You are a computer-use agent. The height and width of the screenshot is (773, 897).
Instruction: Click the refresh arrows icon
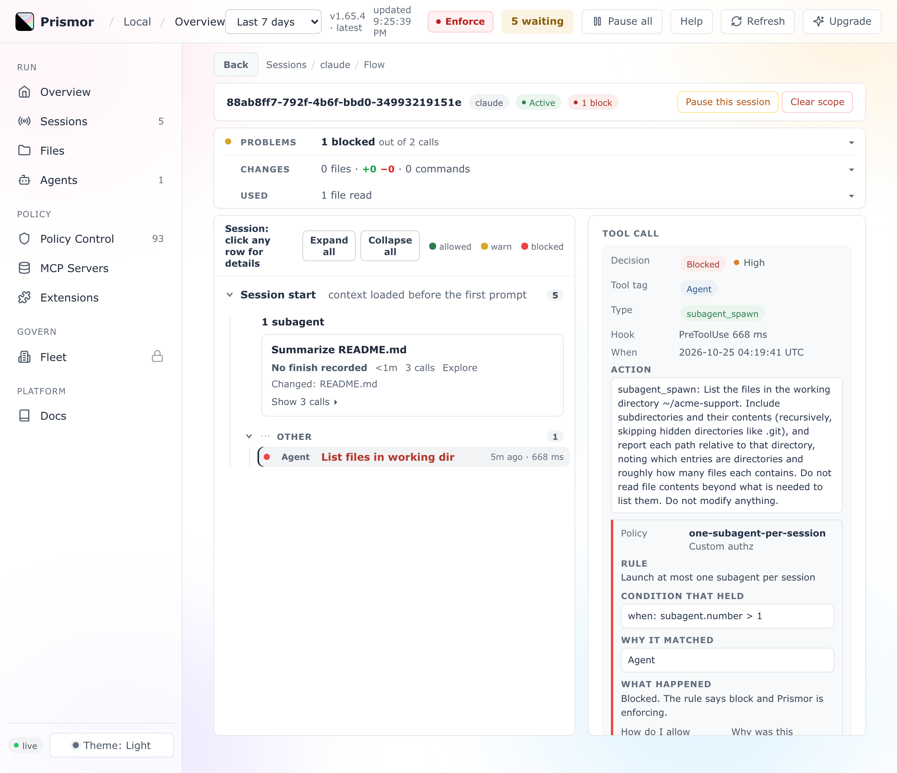(x=737, y=21)
